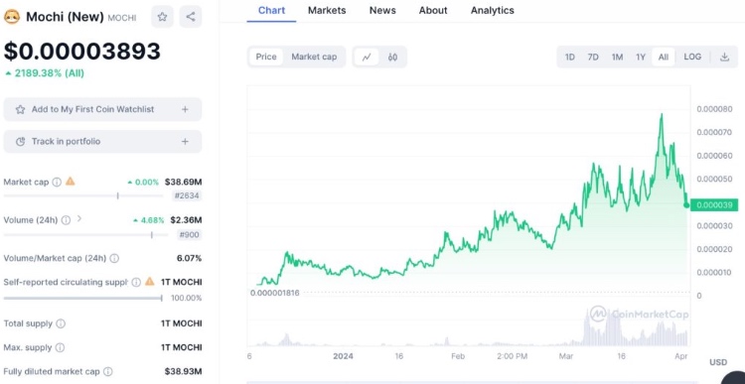Select the line chart icon
Image resolution: width=745 pixels, height=384 pixels.
click(367, 57)
